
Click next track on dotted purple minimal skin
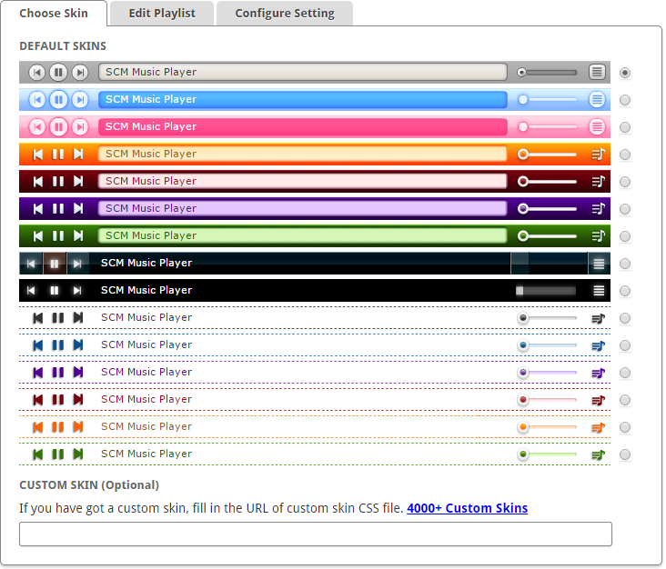tap(78, 372)
